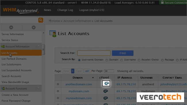Click Logout (mybiz123)
Screen dimensions: 187x105
92,10
